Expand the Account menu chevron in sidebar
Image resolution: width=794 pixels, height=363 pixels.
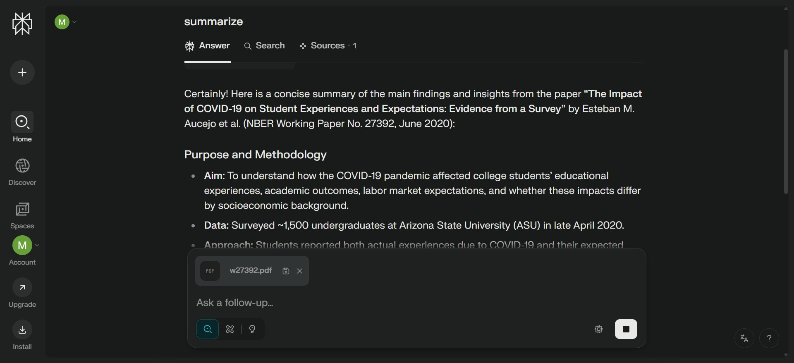(38, 245)
